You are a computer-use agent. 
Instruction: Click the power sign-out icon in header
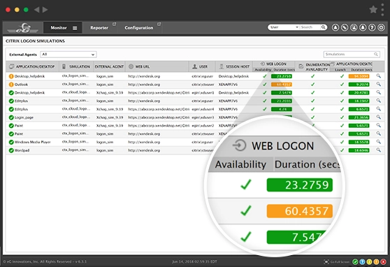tap(382, 27)
